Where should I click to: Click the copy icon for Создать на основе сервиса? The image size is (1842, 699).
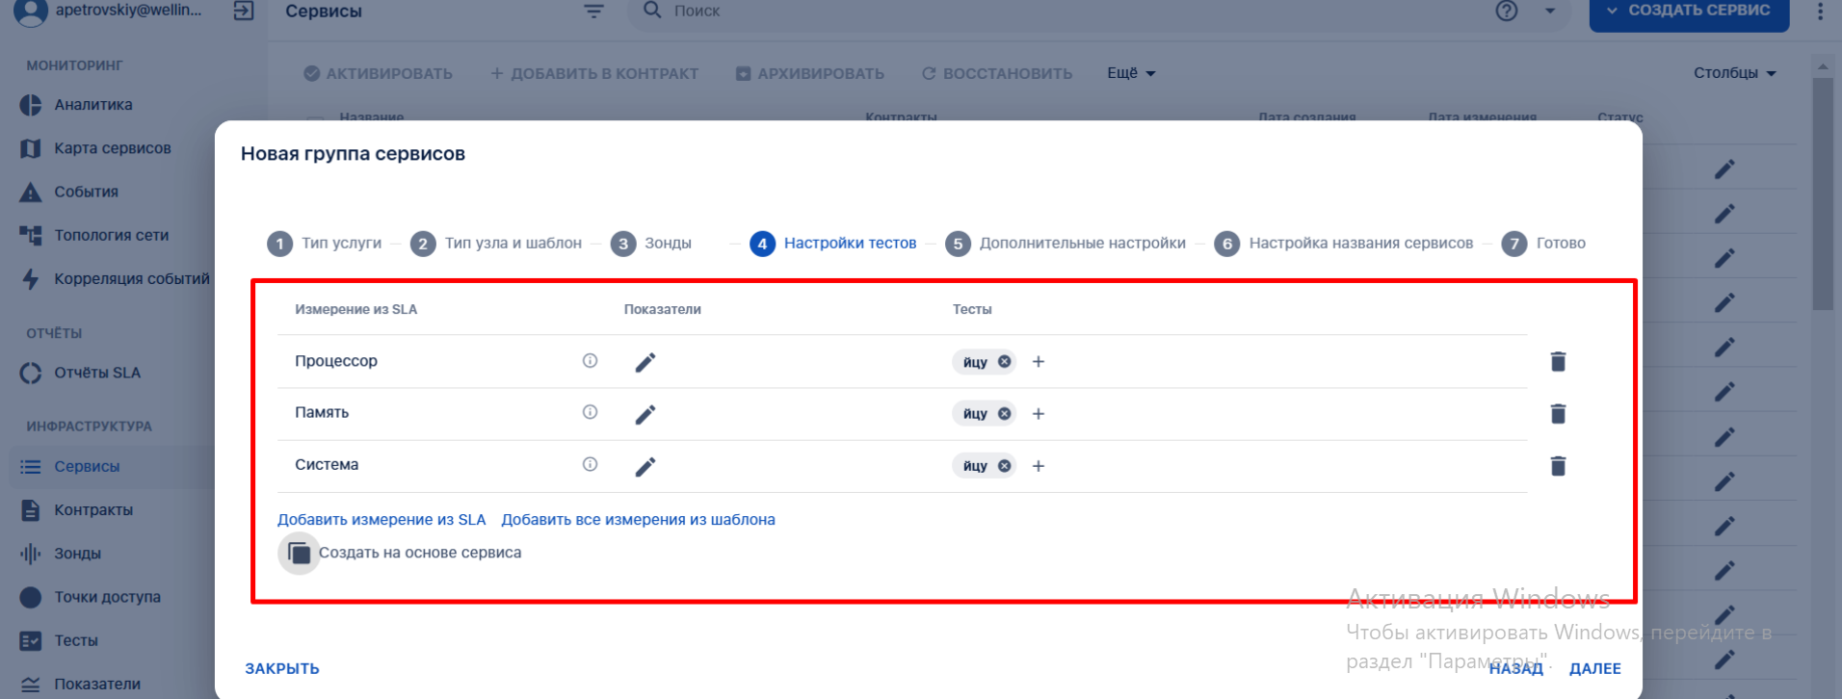300,554
